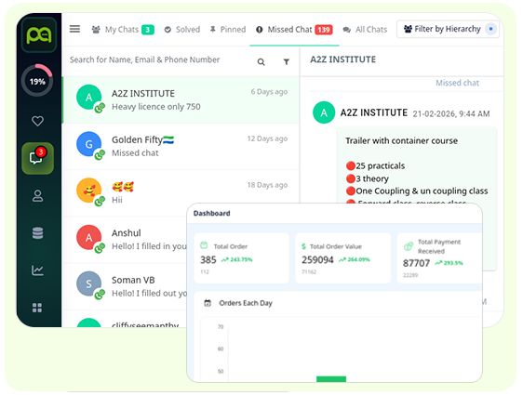
Task: Switch to All Chats tab
Action: tap(365, 30)
